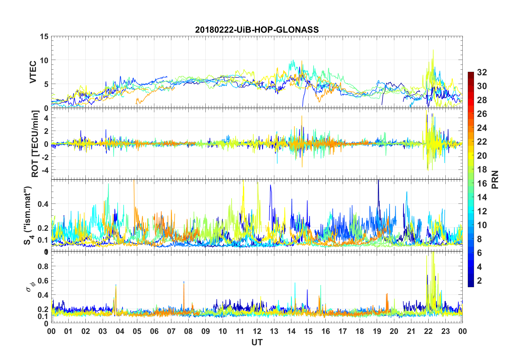Click inside the sigma-phi plot panel
514x359 pixels.
click(x=257, y=287)
